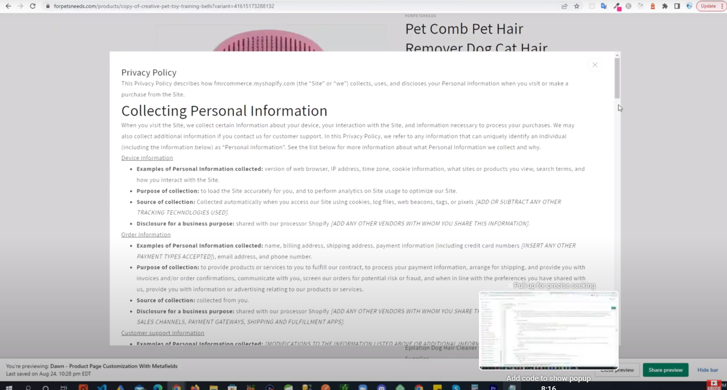727x390 pixels.
Task: Click the pink pet comb product image
Action: tap(268, 41)
